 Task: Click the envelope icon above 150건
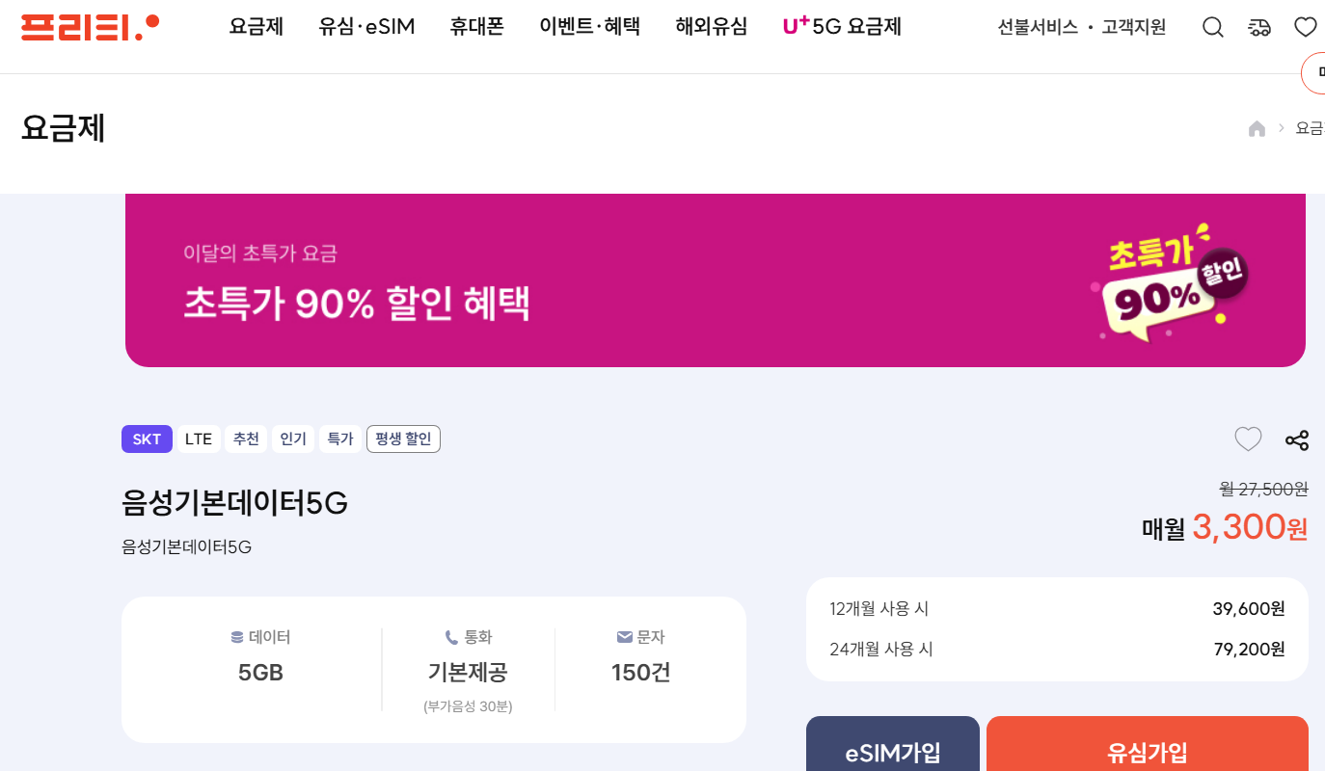pyautogui.click(x=623, y=636)
